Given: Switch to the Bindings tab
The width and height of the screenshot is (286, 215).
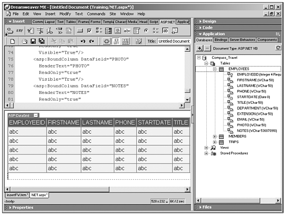Looking at the screenshot, I should 221,40.
